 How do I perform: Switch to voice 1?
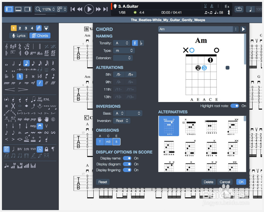pyautogui.click(x=14, y=28)
